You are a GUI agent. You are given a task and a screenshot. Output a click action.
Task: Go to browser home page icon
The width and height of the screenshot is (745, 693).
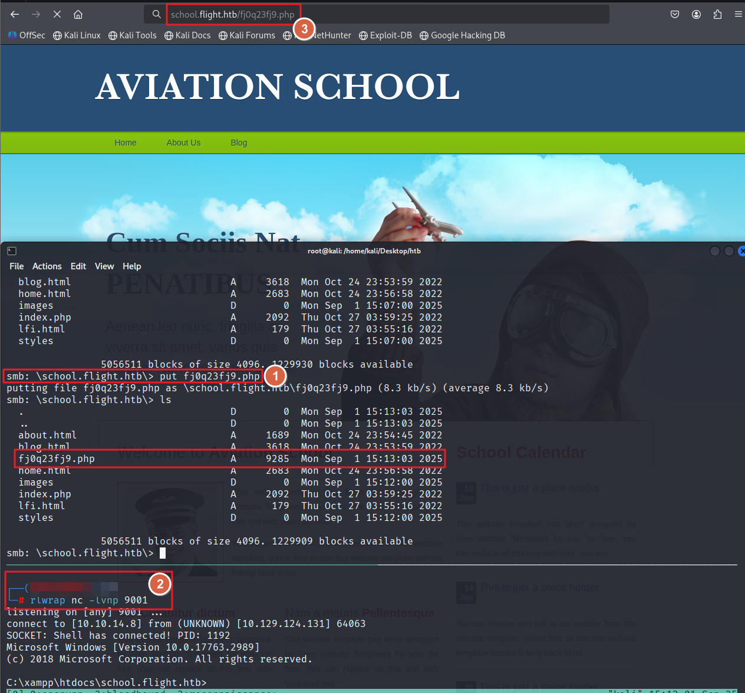pos(78,14)
